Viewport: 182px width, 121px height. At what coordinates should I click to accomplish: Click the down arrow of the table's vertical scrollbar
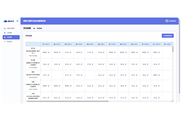(173, 100)
